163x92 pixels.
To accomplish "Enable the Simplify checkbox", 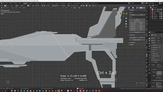I will [x=153, y=54].
